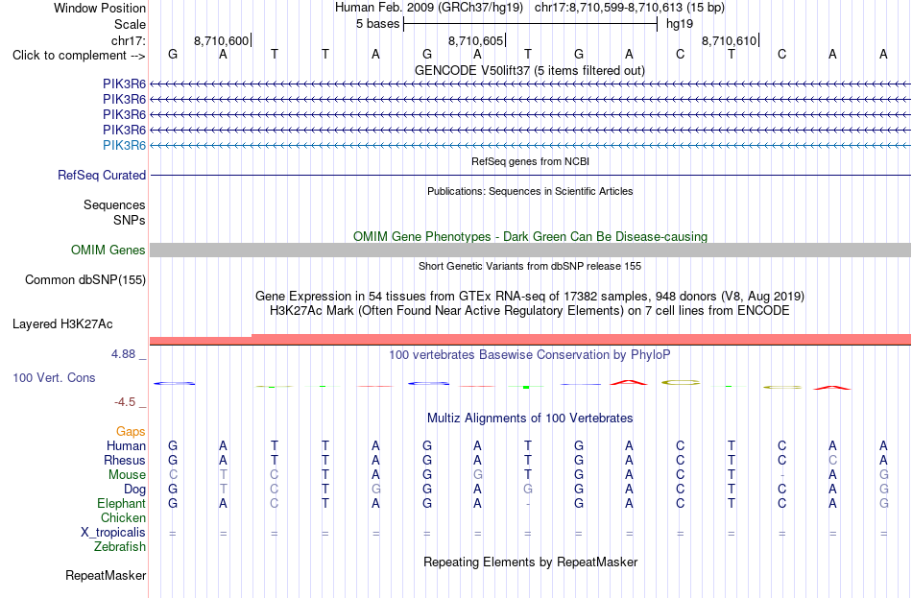Click the 'RefSeq genes from NCBI' title
912x598 pixels.
point(530,161)
